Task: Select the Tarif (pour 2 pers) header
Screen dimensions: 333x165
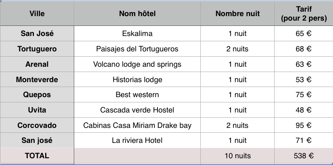Action: [x=304, y=13]
